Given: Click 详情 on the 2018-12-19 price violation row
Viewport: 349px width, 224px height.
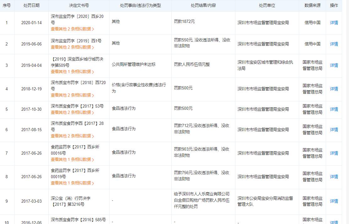Looking at the screenshot, I should tap(334, 89).
